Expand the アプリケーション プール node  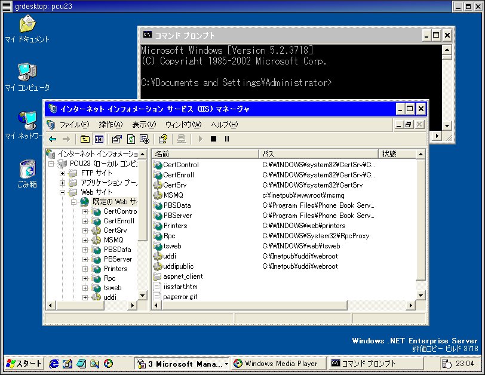[x=62, y=183]
